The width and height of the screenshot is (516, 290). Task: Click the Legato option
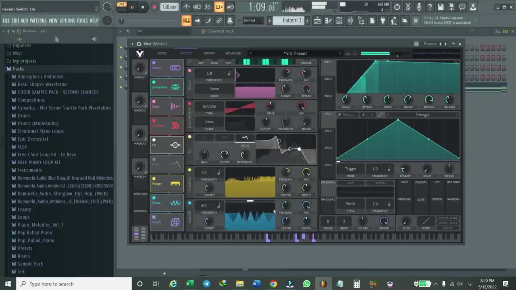448,228
